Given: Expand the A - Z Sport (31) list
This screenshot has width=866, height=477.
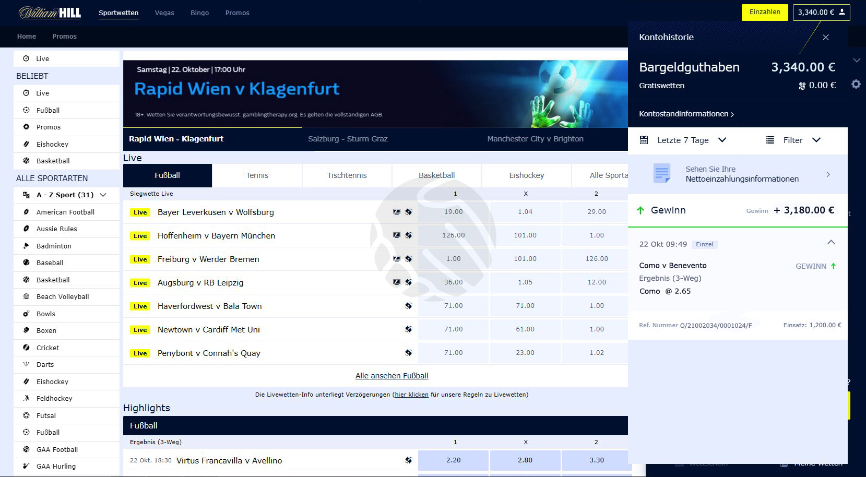Looking at the screenshot, I should [x=103, y=195].
